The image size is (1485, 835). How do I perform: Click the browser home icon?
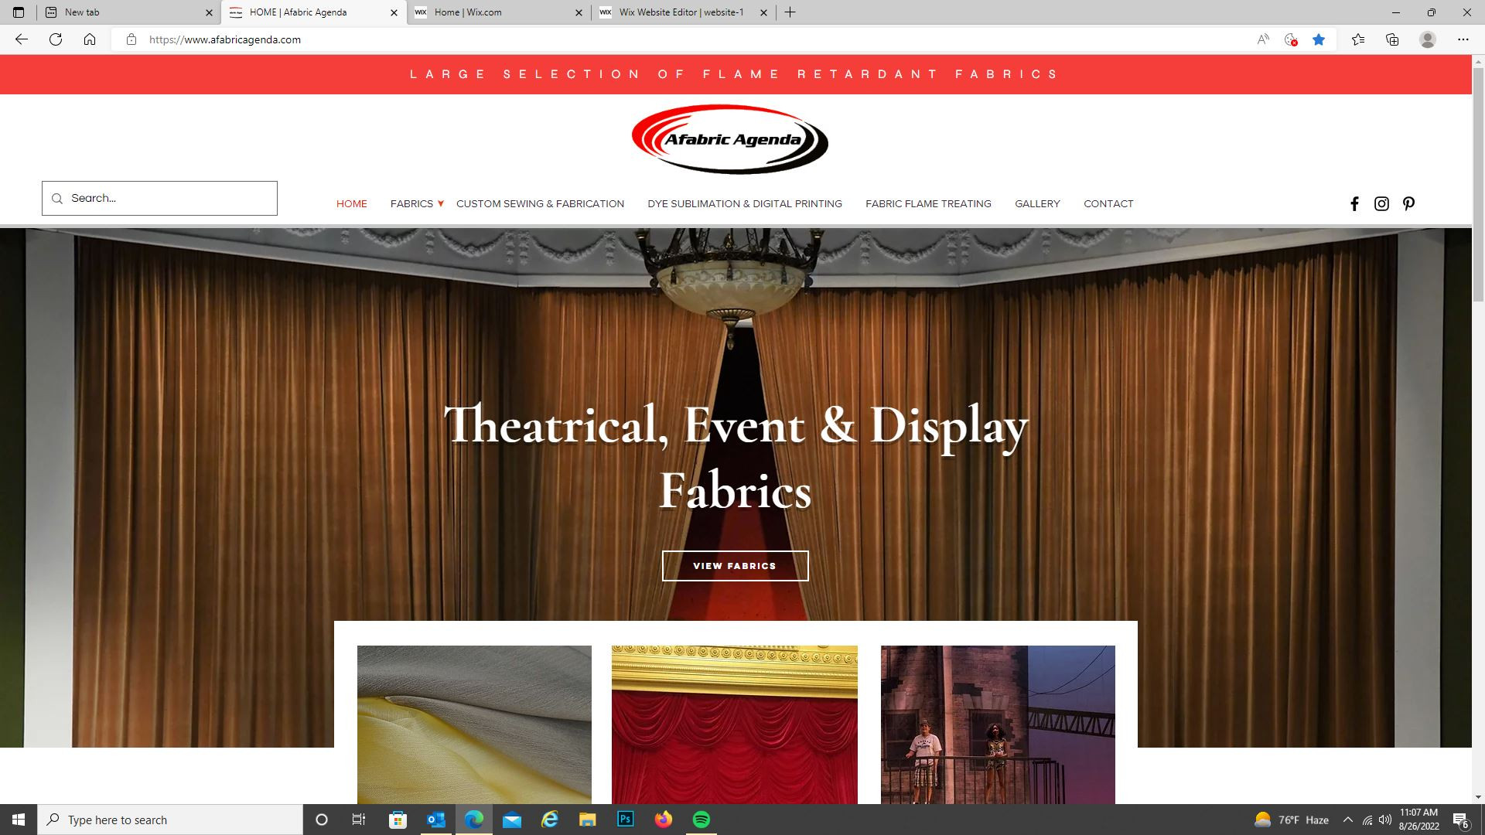[90, 39]
